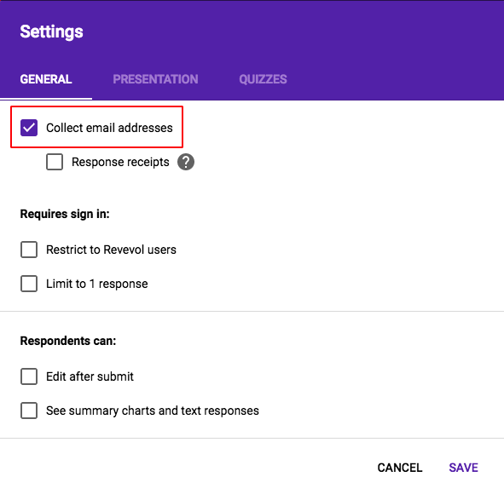Enable Edit after submit option
Image resolution: width=504 pixels, height=494 pixels.
click(x=29, y=376)
